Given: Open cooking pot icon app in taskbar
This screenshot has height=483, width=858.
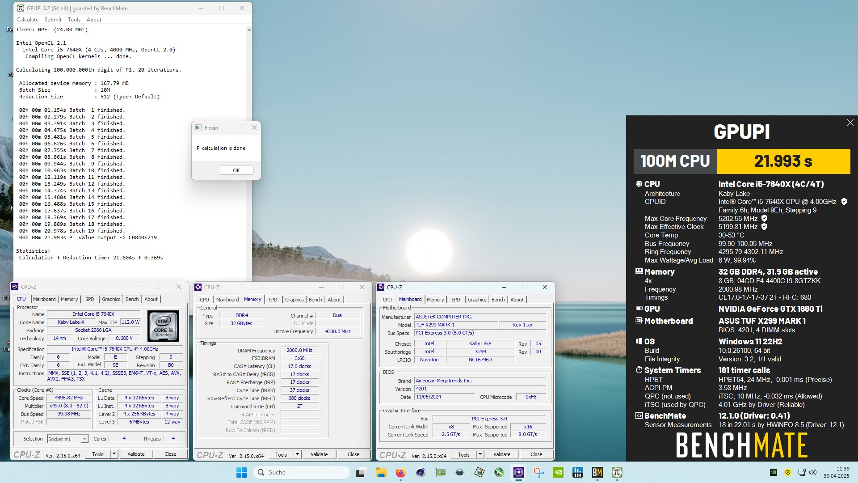Looking at the screenshot, I should point(460,472).
